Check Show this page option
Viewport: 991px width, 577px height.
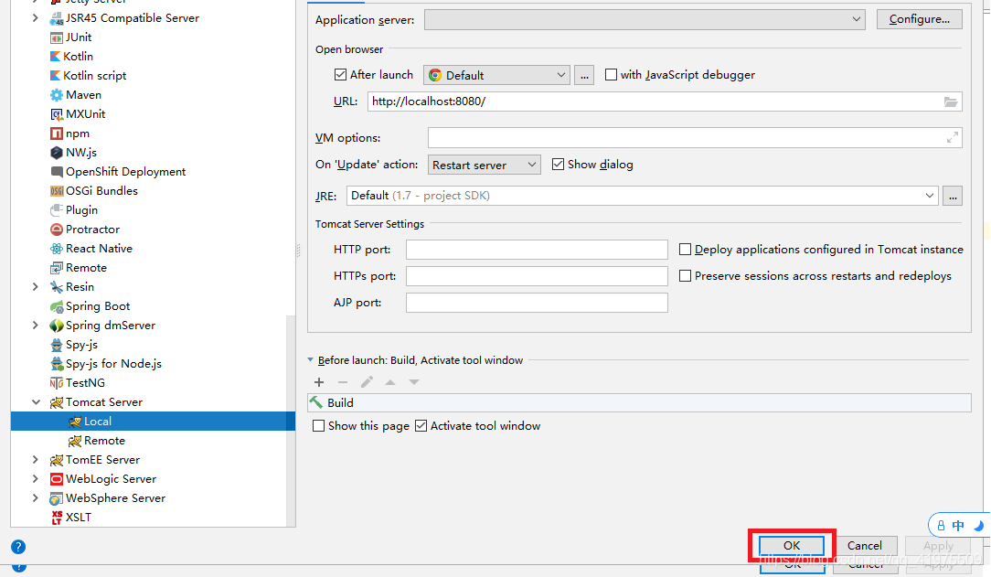[x=318, y=426]
